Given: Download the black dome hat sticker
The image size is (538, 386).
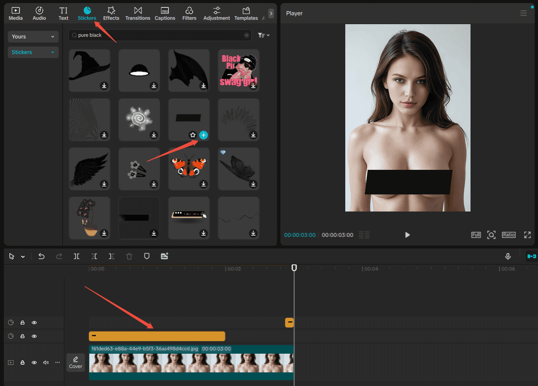Looking at the screenshot, I should coord(154,86).
